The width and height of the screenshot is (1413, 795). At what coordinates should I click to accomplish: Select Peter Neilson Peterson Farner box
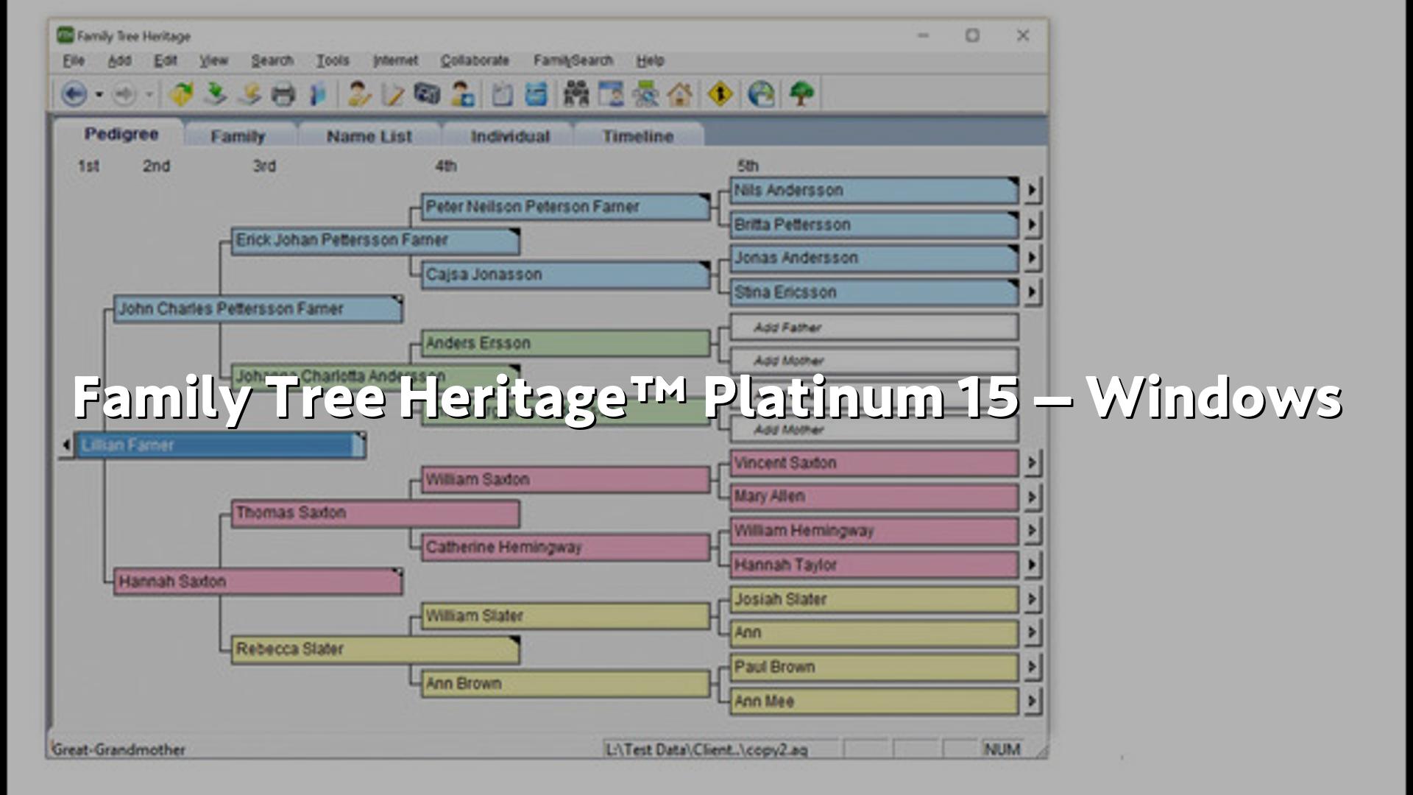coord(565,207)
